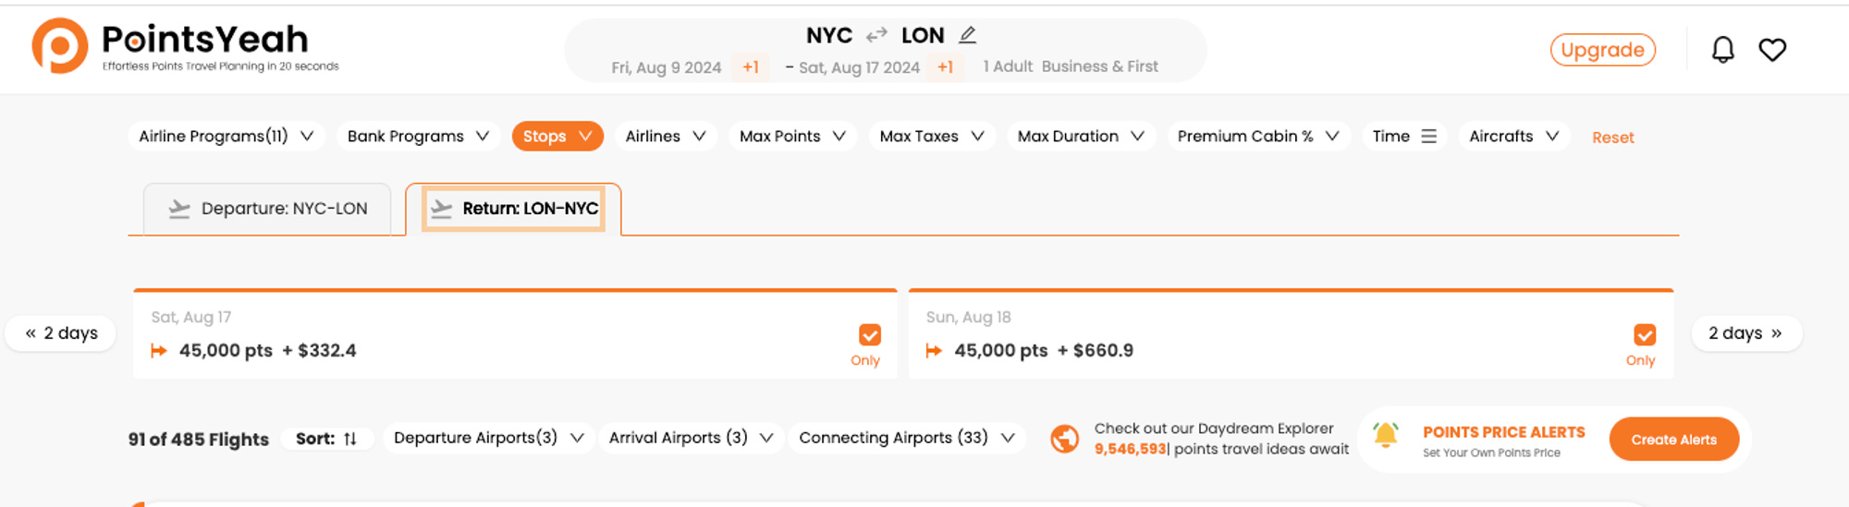Expand the Airline Programs(11) dropdown
Screen dimensions: 1849x507
click(x=227, y=136)
